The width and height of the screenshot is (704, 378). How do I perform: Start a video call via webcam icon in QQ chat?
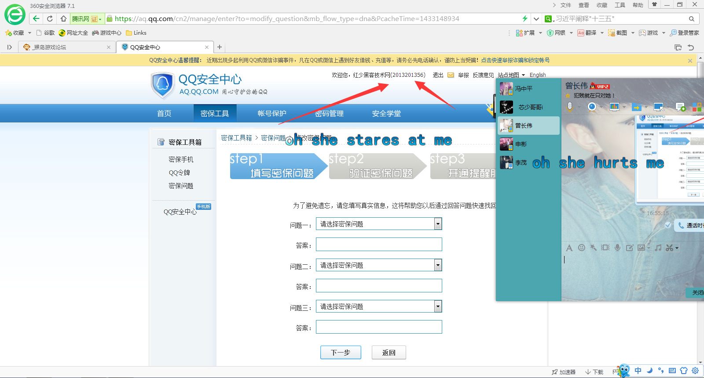[592, 106]
